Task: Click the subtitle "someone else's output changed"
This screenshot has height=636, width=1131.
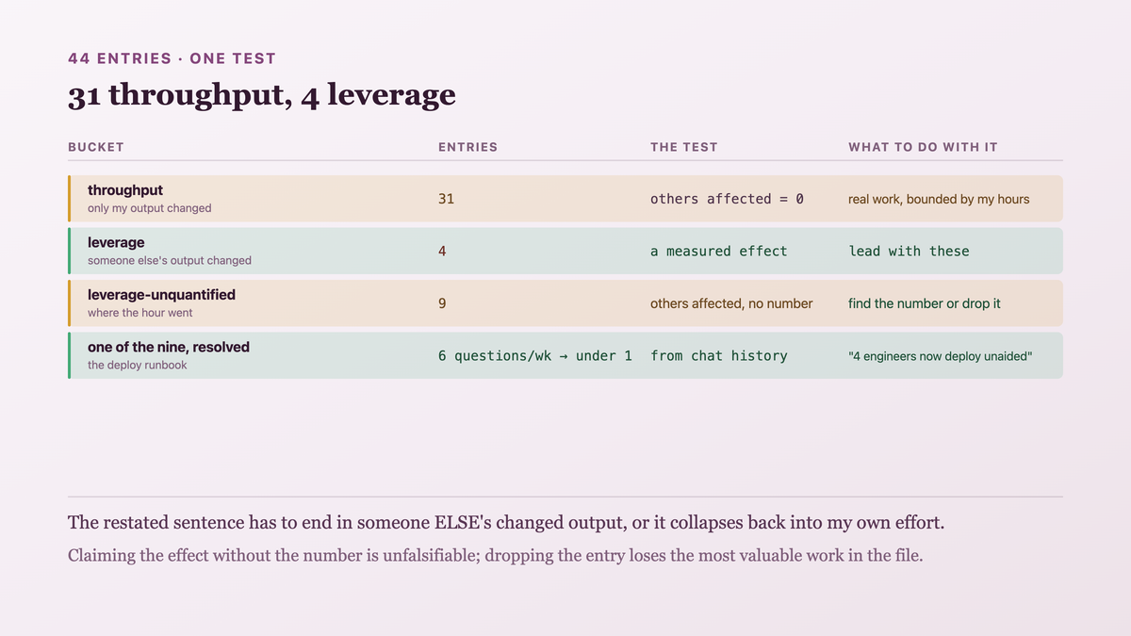Action: pos(170,260)
